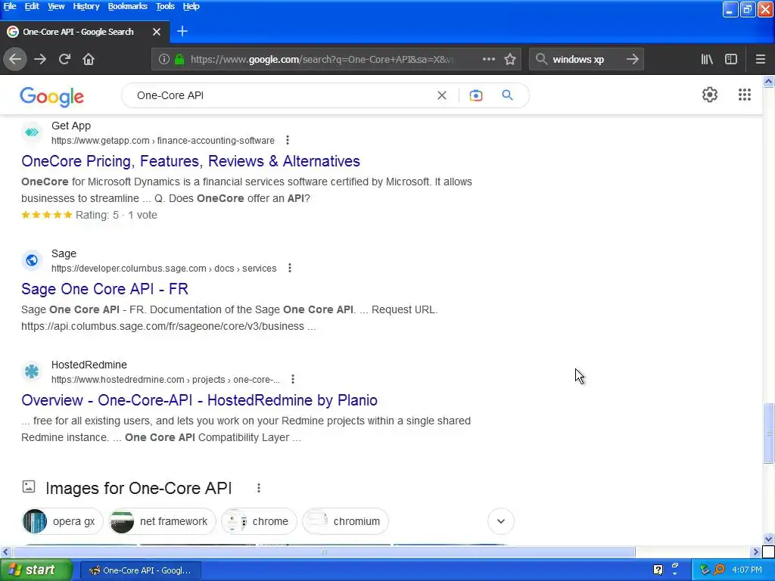This screenshot has width=775, height=581.
Task: Open the browser home page icon
Action: tap(89, 59)
